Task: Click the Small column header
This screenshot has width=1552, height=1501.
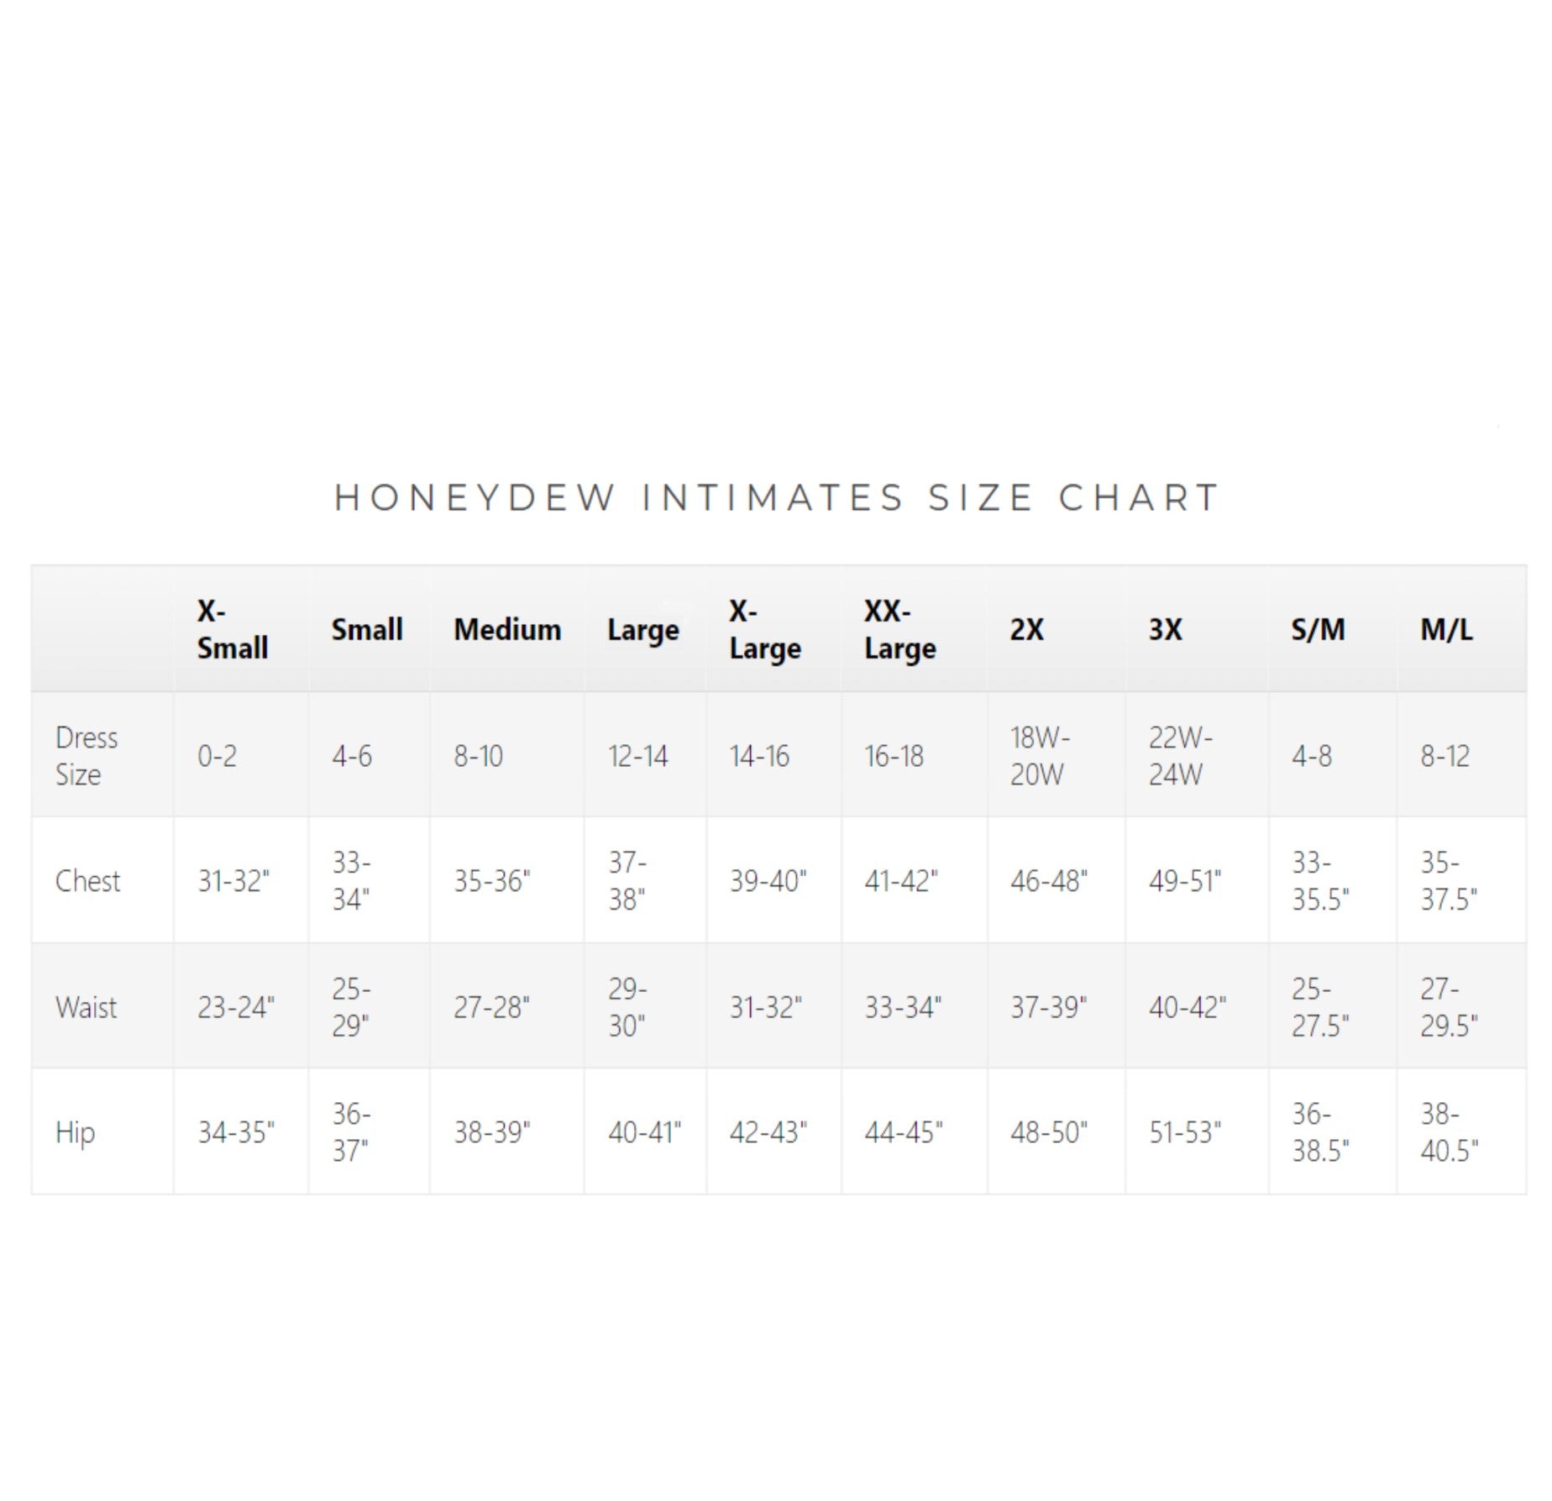Action: click(x=367, y=629)
